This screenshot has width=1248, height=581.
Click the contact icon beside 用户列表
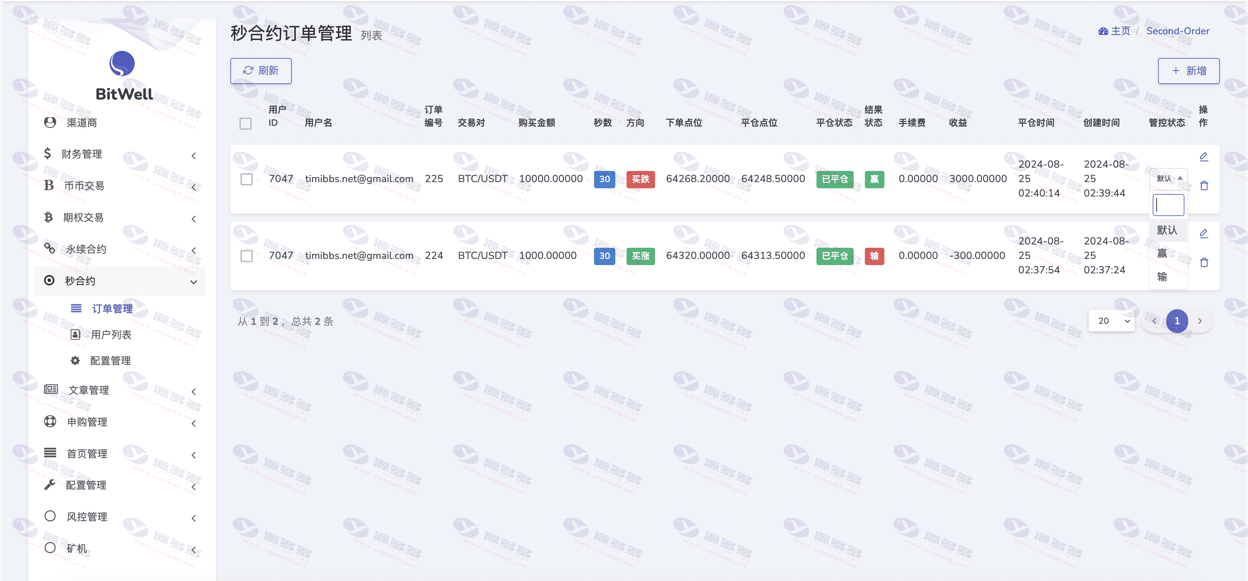[x=75, y=334]
